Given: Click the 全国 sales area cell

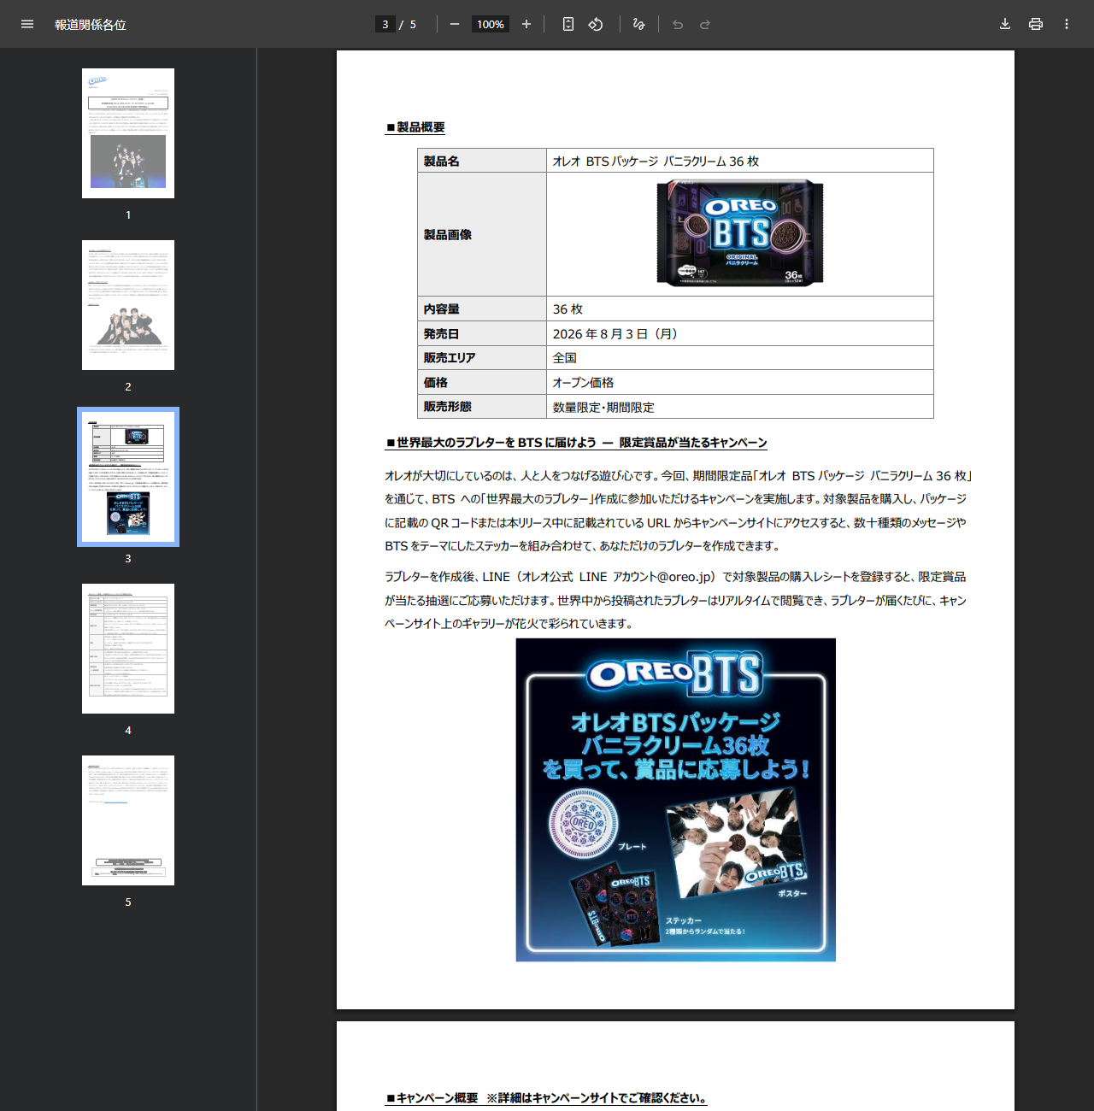Looking at the screenshot, I should coord(740,357).
